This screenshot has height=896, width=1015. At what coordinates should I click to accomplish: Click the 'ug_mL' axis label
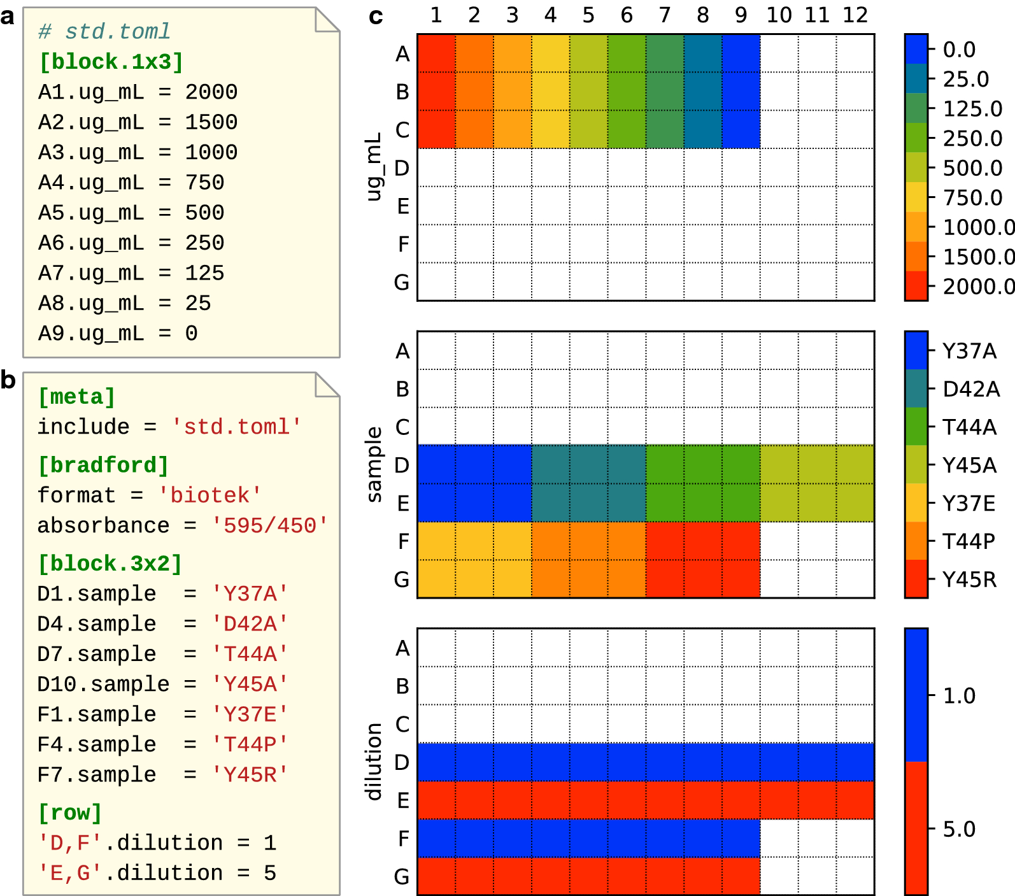click(x=374, y=167)
